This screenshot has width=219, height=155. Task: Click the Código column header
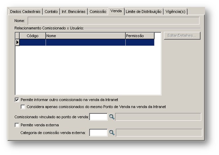click(x=32, y=36)
